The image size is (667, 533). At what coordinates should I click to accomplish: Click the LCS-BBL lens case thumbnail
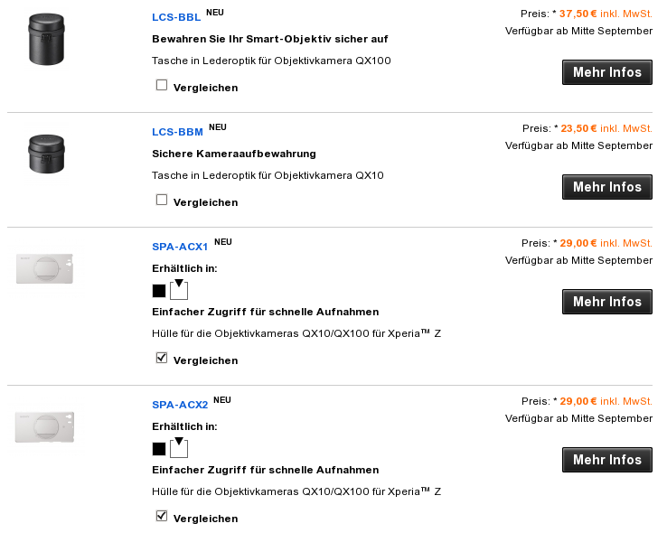pyautogui.click(x=46, y=40)
